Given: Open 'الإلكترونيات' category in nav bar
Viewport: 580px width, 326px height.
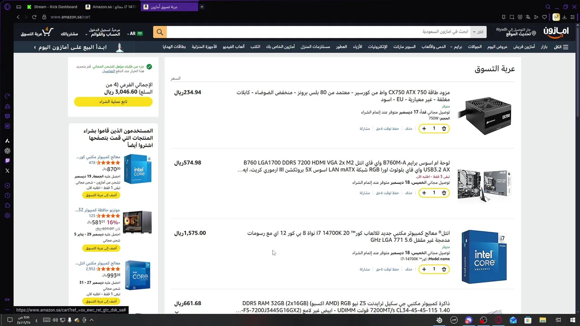Looking at the screenshot, I should [377, 47].
